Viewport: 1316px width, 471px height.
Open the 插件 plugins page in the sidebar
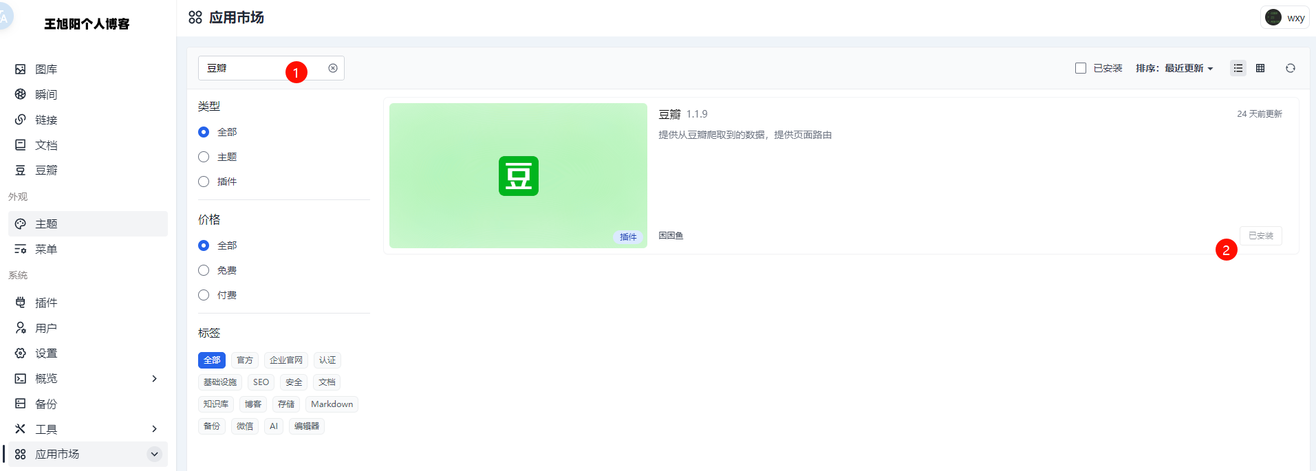[x=46, y=303]
